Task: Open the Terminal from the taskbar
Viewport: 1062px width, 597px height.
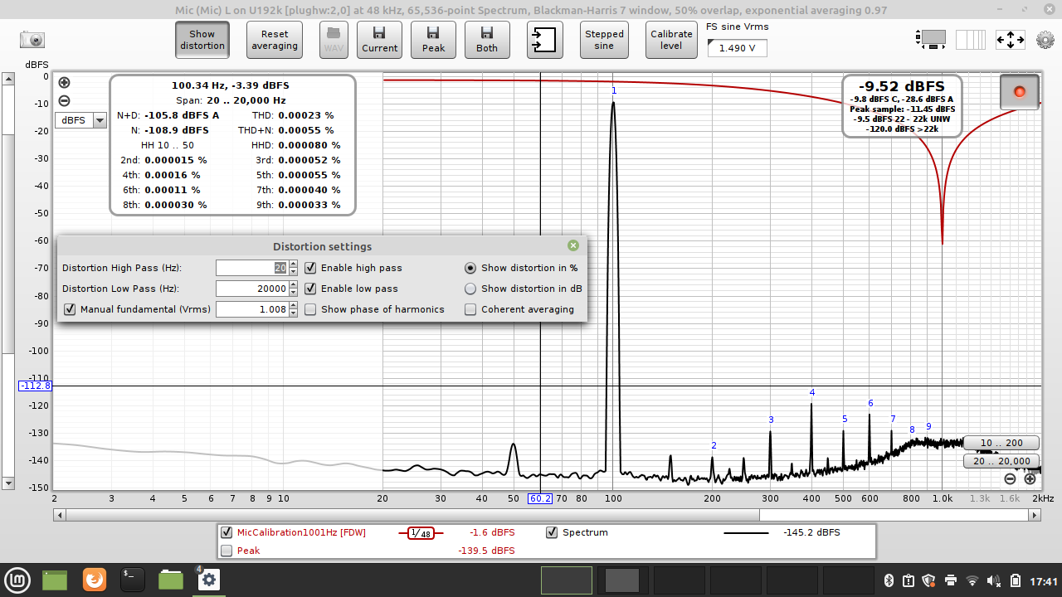Action: pos(133,579)
